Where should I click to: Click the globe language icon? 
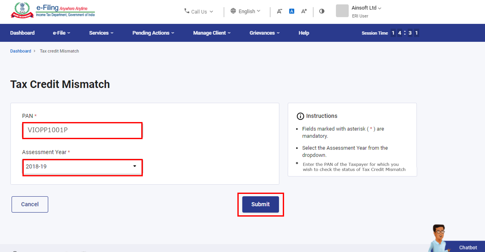point(233,11)
